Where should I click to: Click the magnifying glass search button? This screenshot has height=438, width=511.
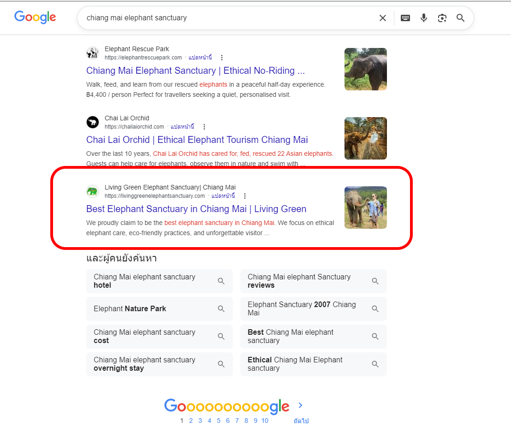[x=460, y=18]
